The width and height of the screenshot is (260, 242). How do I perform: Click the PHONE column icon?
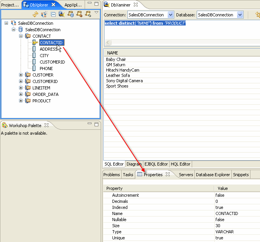[34, 68]
